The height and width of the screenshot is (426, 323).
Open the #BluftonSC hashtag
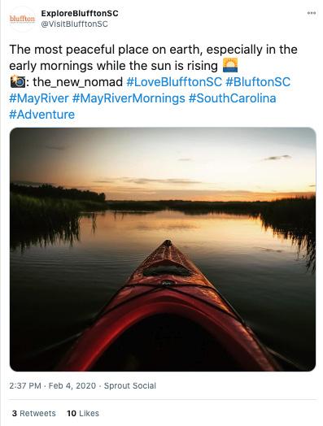coord(258,82)
